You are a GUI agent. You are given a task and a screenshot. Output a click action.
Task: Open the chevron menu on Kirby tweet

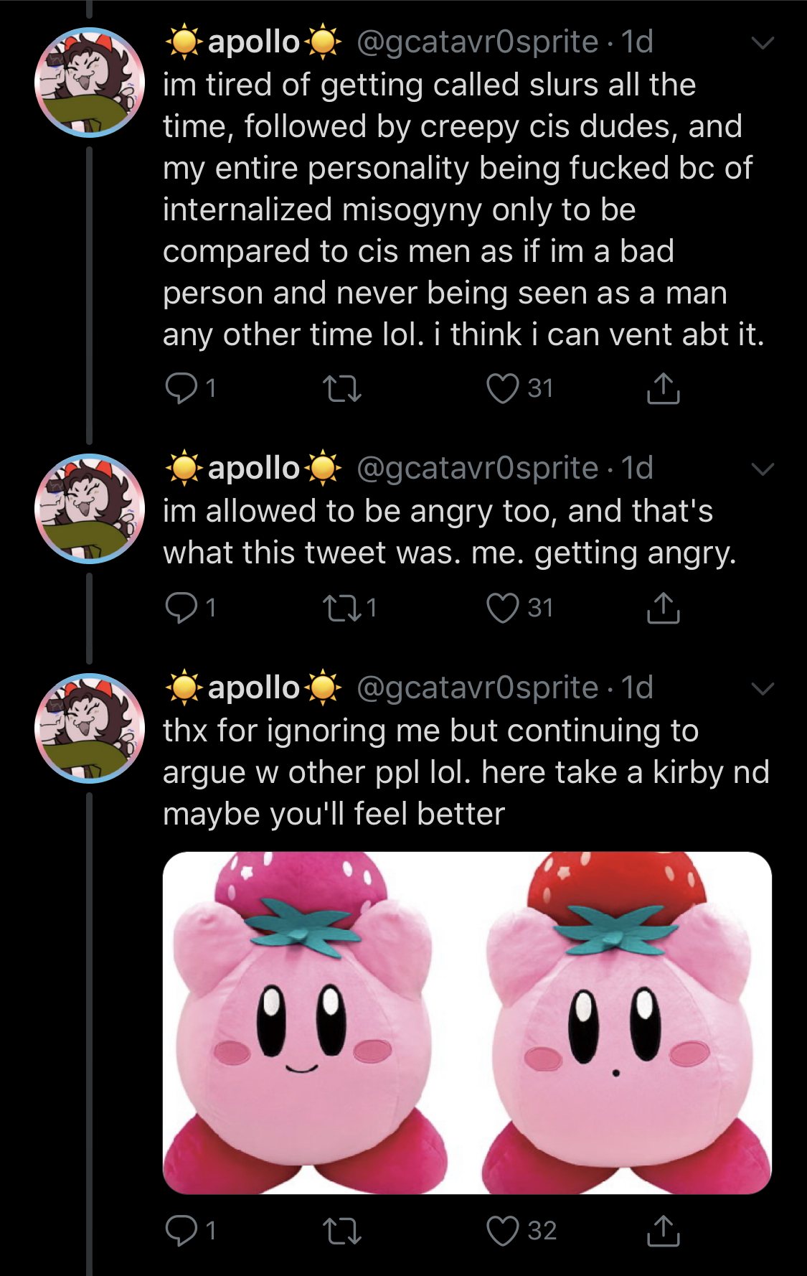(762, 689)
